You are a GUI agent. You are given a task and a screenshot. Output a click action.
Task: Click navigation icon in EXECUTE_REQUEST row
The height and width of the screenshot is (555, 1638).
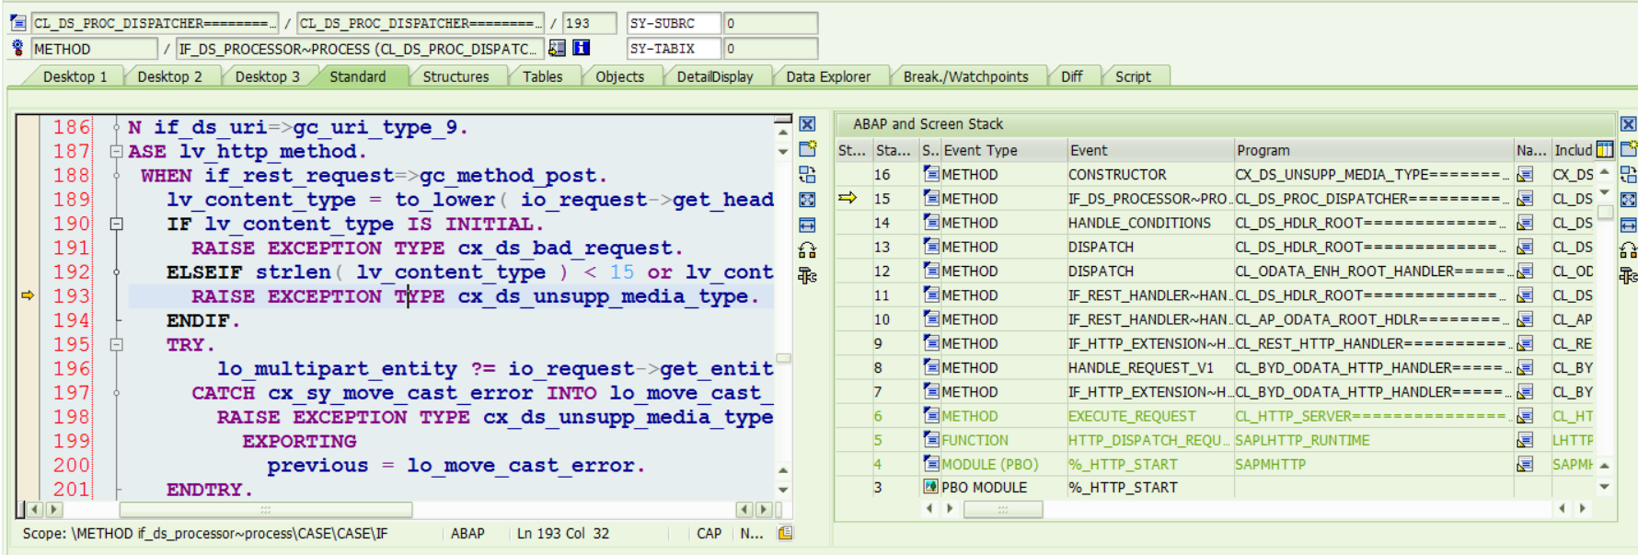point(1525,416)
